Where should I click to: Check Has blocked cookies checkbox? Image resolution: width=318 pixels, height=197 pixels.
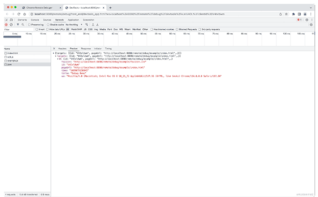pyautogui.click(x=152, y=29)
